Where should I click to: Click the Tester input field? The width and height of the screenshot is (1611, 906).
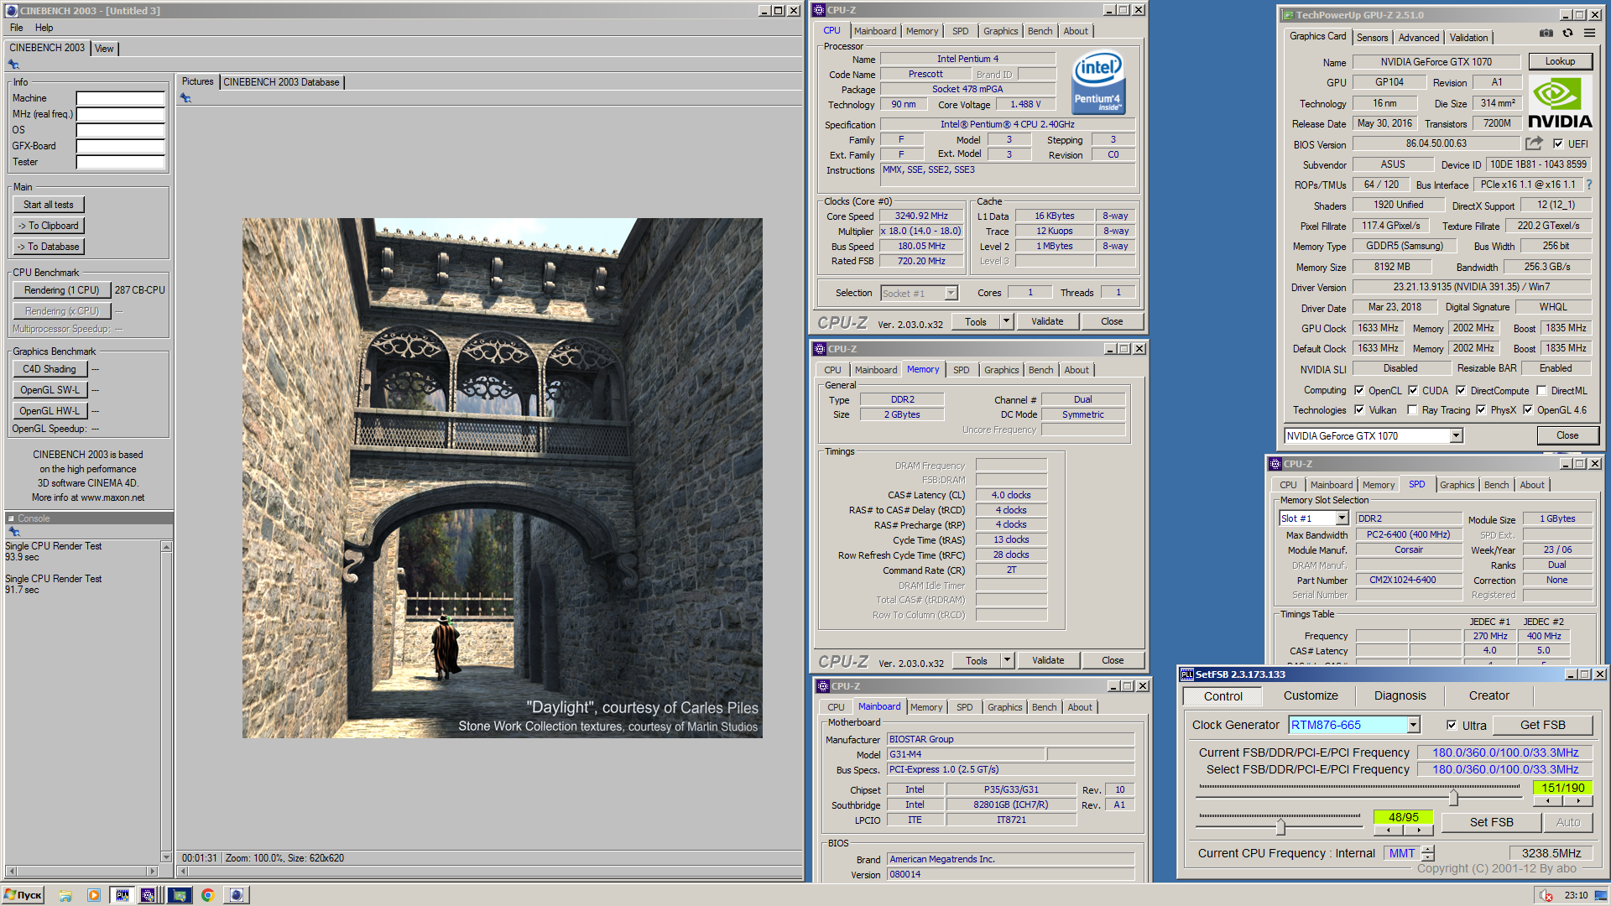[x=120, y=162]
